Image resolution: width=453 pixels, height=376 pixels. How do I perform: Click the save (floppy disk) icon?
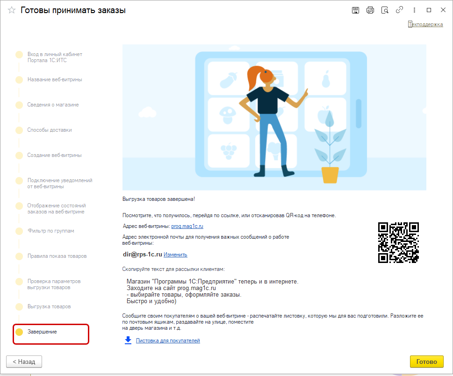click(355, 10)
